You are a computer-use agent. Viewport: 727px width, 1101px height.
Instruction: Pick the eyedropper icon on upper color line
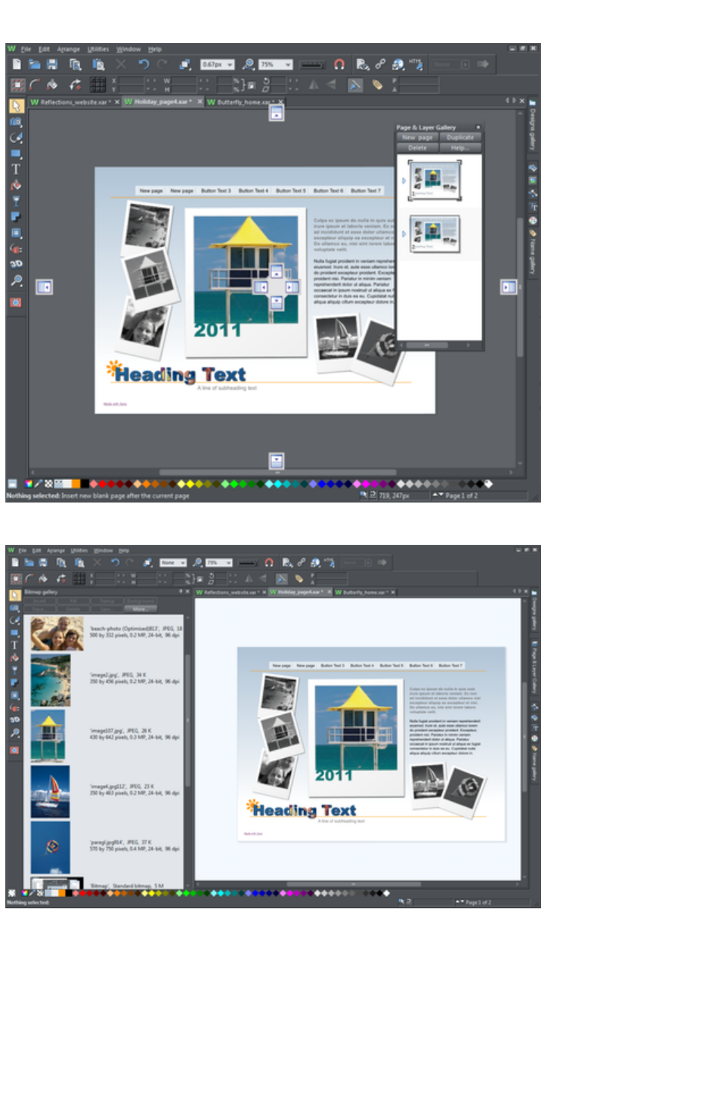(39, 484)
